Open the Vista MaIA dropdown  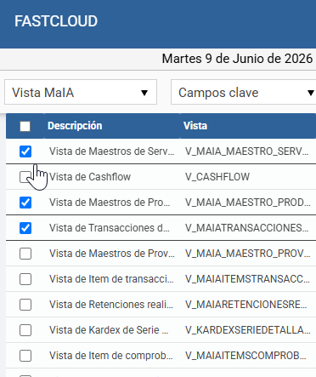[81, 92]
